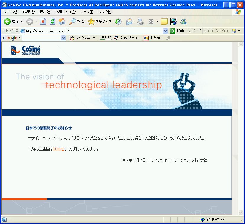245x224 pixels.
Task: Click the ブロック数: 32 popup blocker button
Action: point(126,38)
